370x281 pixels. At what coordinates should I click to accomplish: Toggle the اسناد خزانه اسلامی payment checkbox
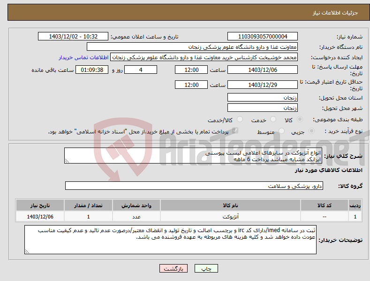coord(235,131)
